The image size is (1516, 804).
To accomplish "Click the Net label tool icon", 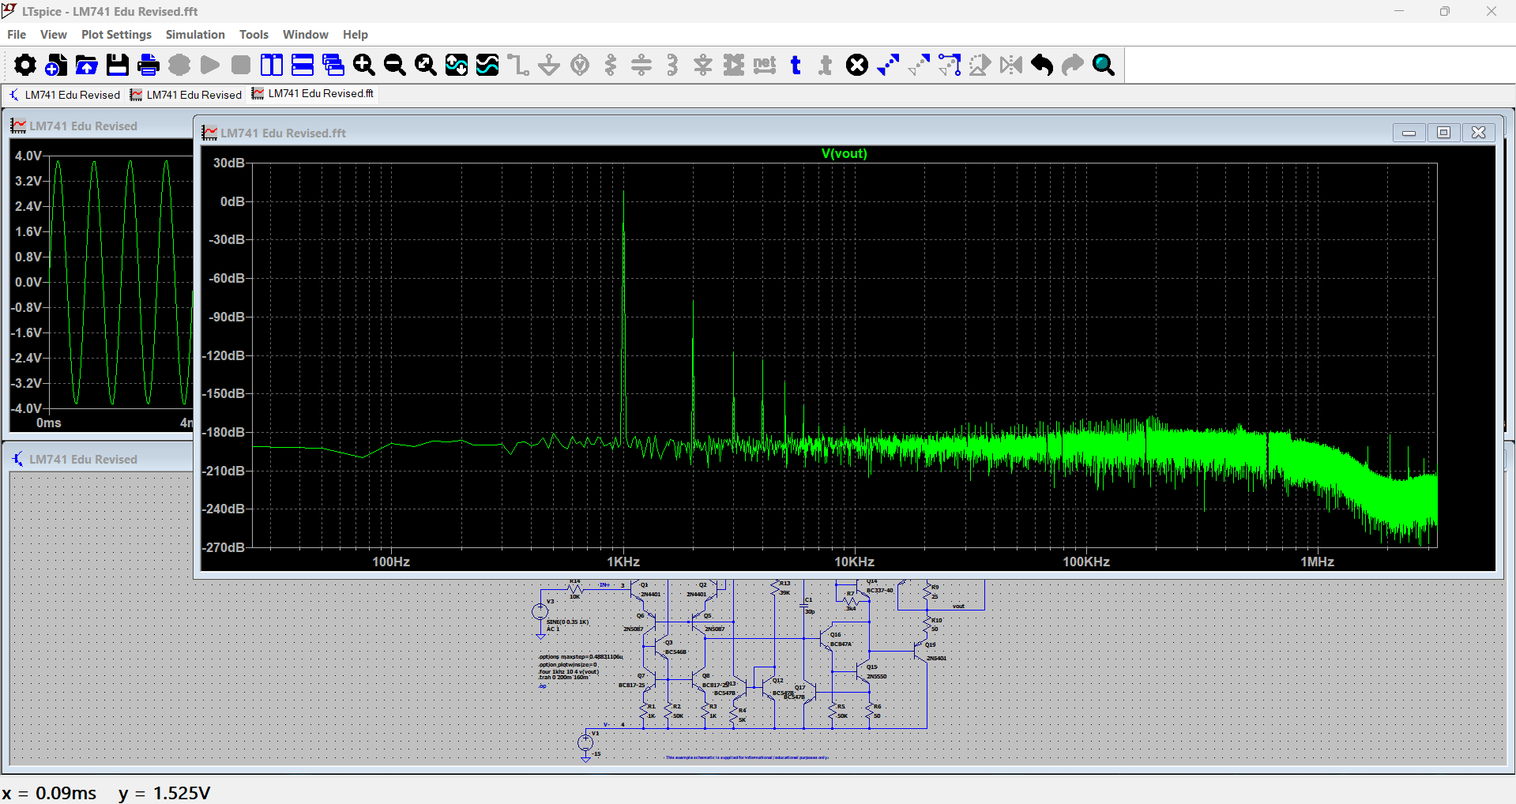I will pos(765,65).
